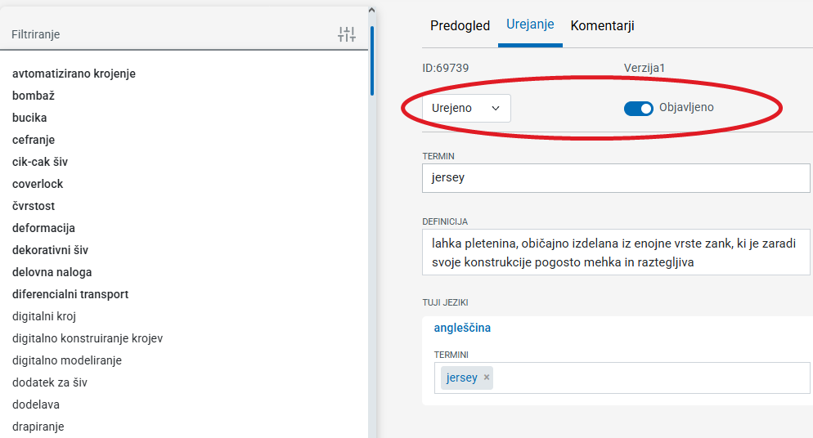Click the Verzija1 label
This screenshot has width=813, height=438.
click(644, 68)
